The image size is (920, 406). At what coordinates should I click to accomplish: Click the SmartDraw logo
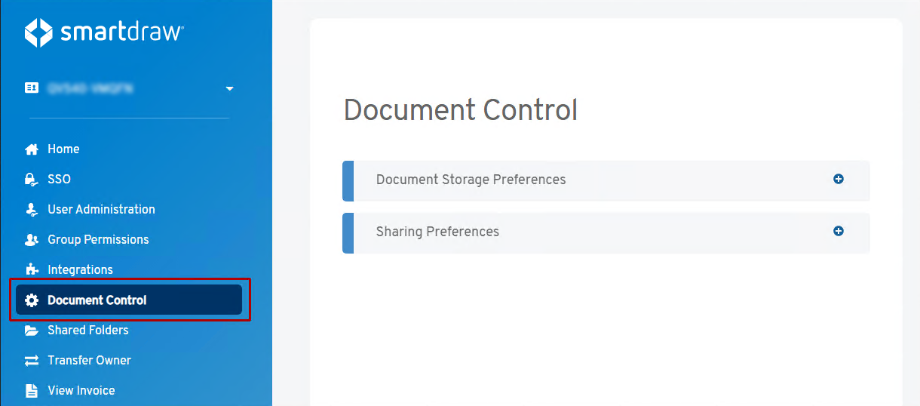tap(103, 32)
